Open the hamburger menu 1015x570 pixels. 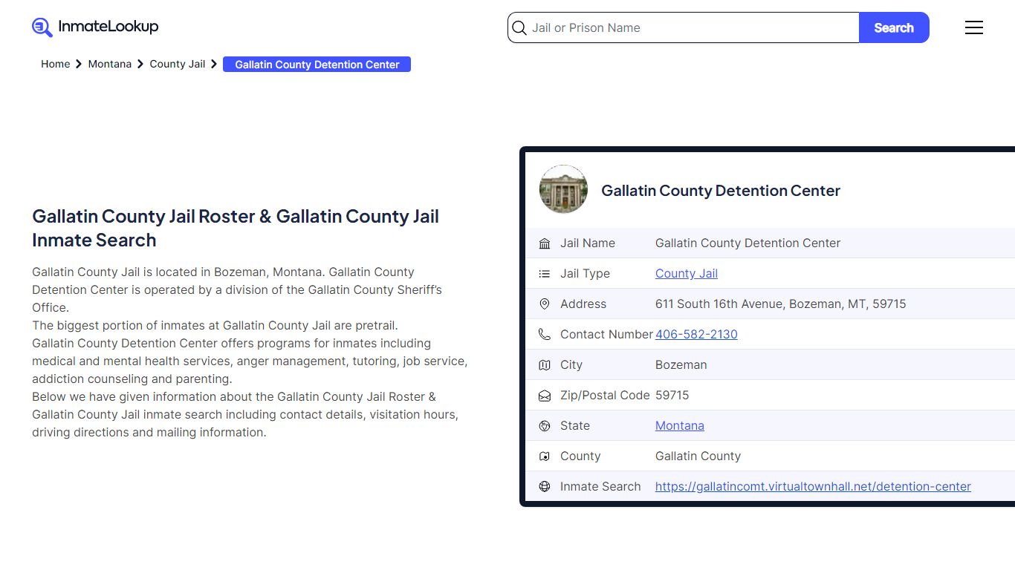point(973,27)
